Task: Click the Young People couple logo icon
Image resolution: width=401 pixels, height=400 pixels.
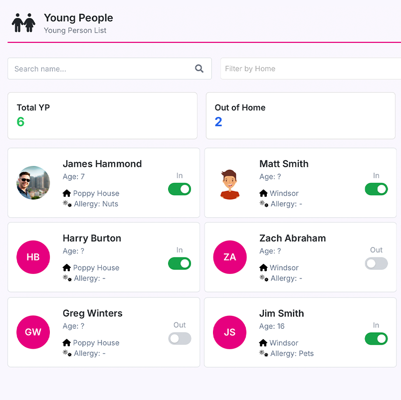Action: point(23,22)
